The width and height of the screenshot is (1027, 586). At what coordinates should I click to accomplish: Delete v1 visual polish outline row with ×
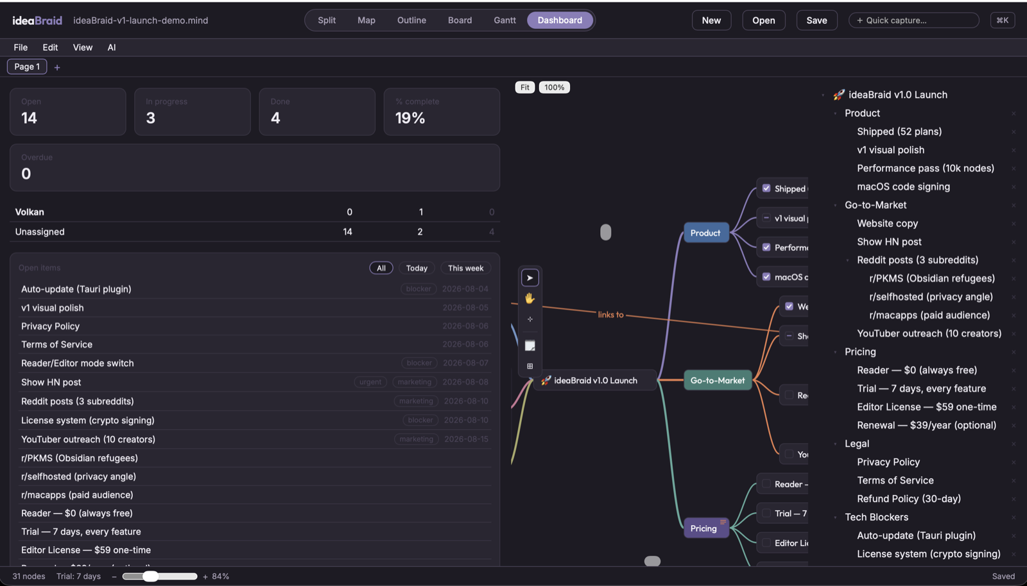coord(1014,150)
